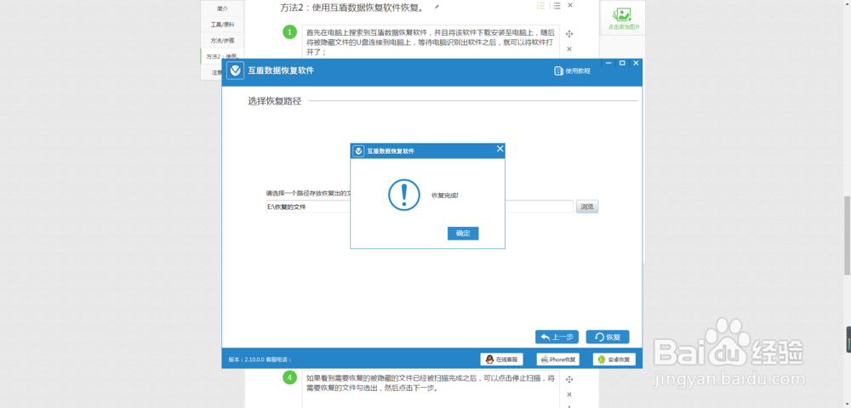Click the move handle icon beside step 4
Viewport: 851px width, 408px height.
569,379
